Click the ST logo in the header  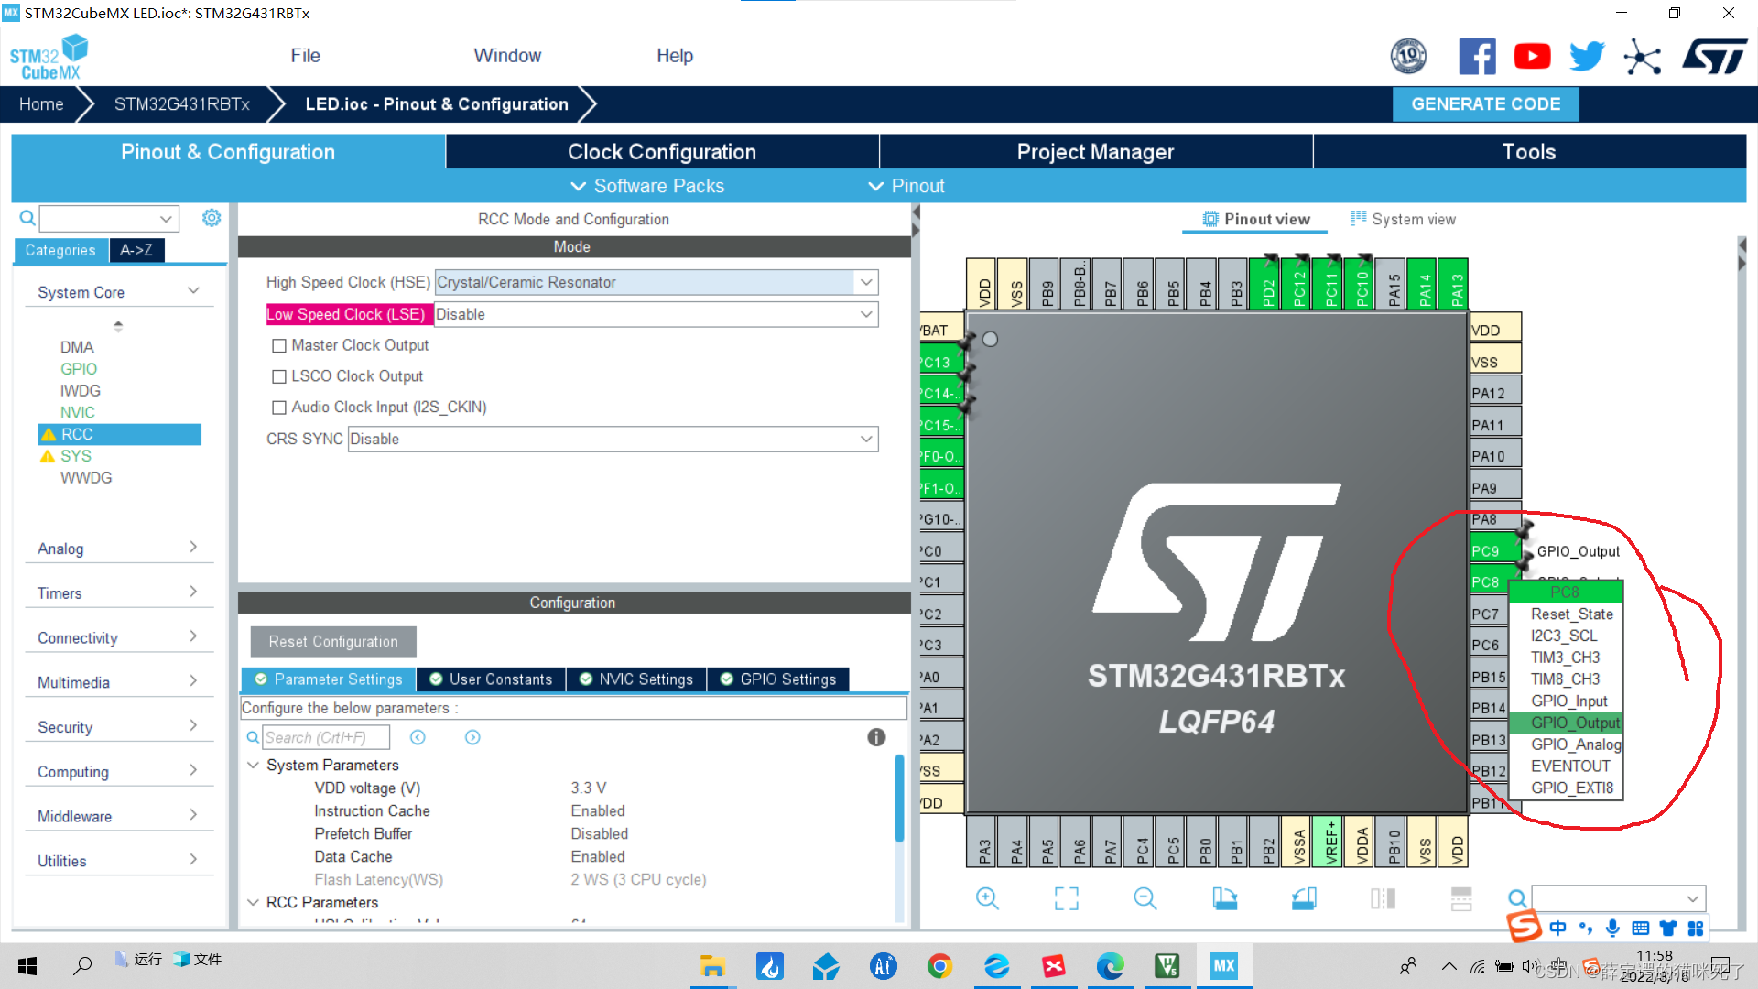tap(1714, 56)
